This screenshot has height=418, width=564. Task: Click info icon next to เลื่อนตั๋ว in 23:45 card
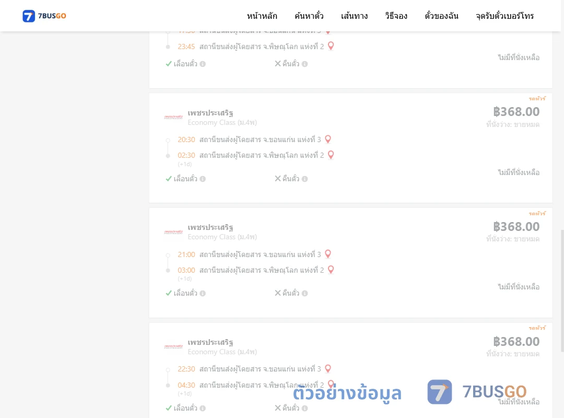tap(203, 64)
